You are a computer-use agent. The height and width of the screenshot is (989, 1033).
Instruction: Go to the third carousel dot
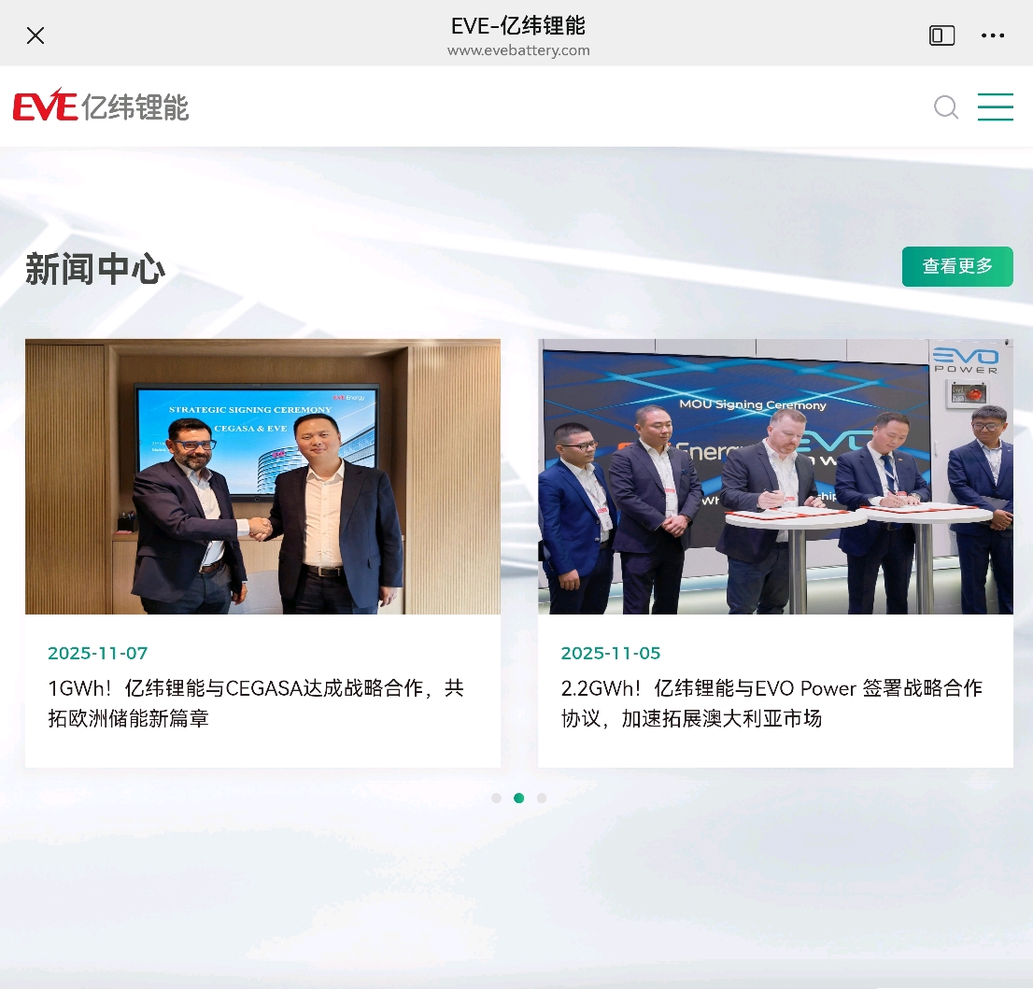point(542,798)
